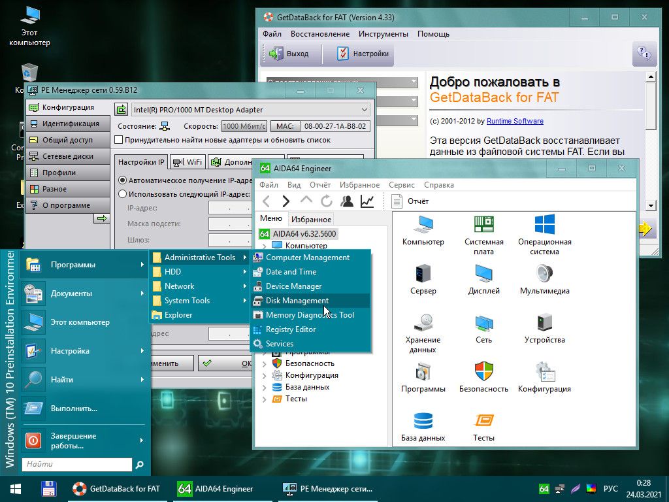The image size is (669, 502).
Task: Open the network adapter dropdown list
Action: coord(364,110)
